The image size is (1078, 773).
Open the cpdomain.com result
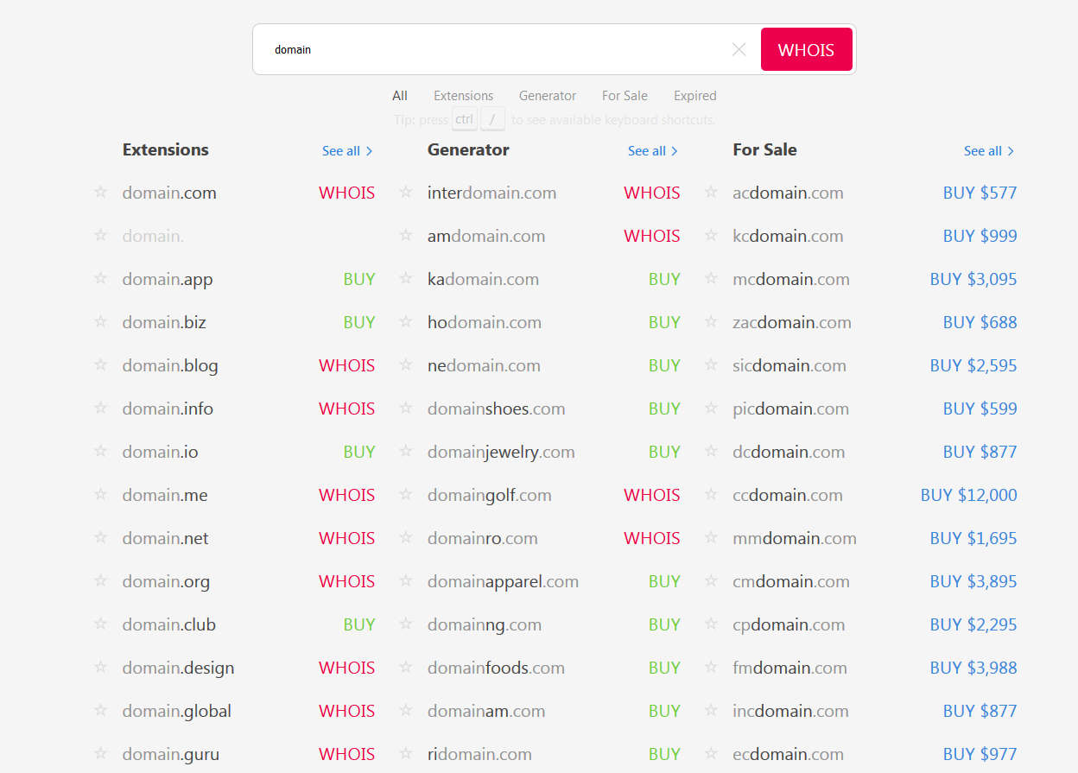click(x=789, y=624)
